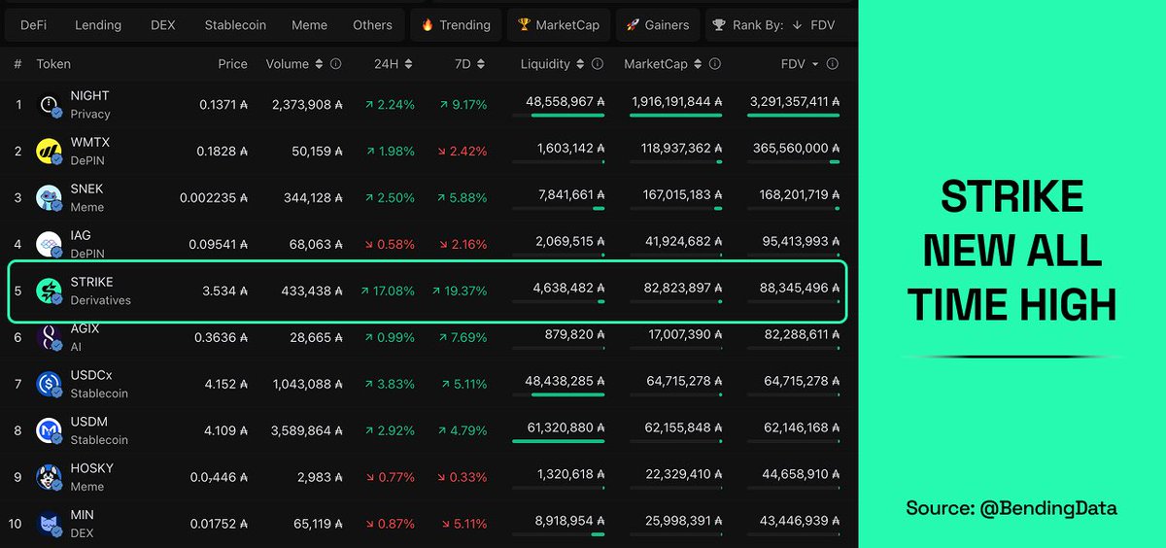Show info tooltip beside FDV header
The height and width of the screenshot is (548, 1166).
coord(833,64)
